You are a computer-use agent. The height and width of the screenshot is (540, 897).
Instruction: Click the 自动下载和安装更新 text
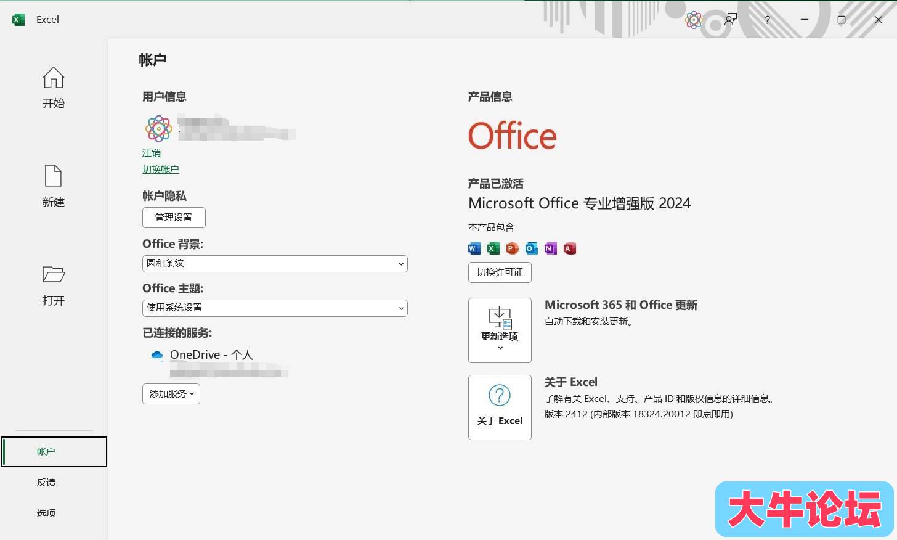(x=589, y=322)
